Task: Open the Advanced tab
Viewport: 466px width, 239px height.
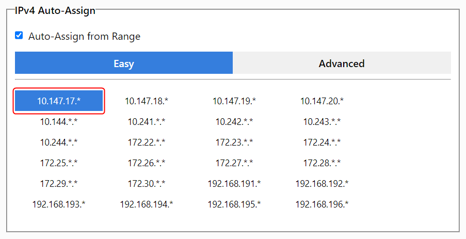Action: 342,63
